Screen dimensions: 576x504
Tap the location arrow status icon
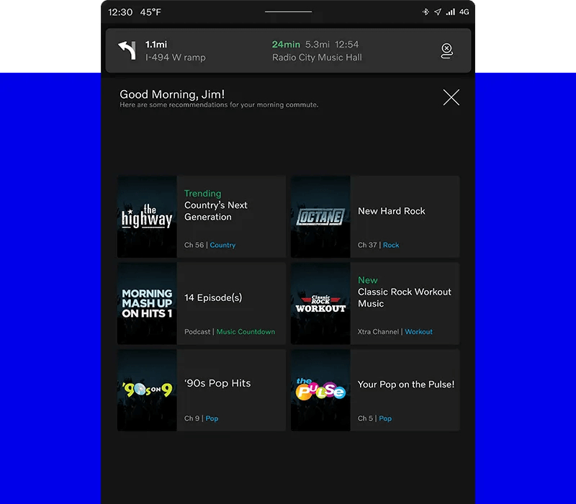437,12
